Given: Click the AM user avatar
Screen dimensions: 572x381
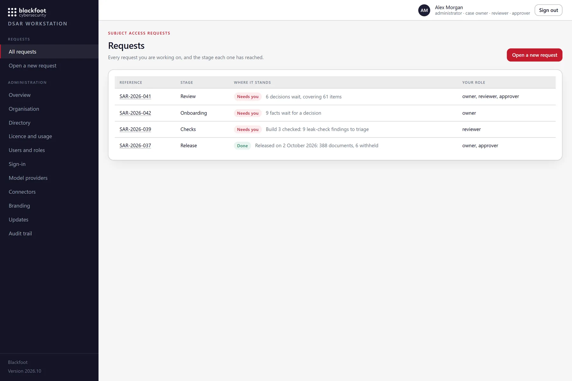Looking at the screenshot, I should [424, 10].
